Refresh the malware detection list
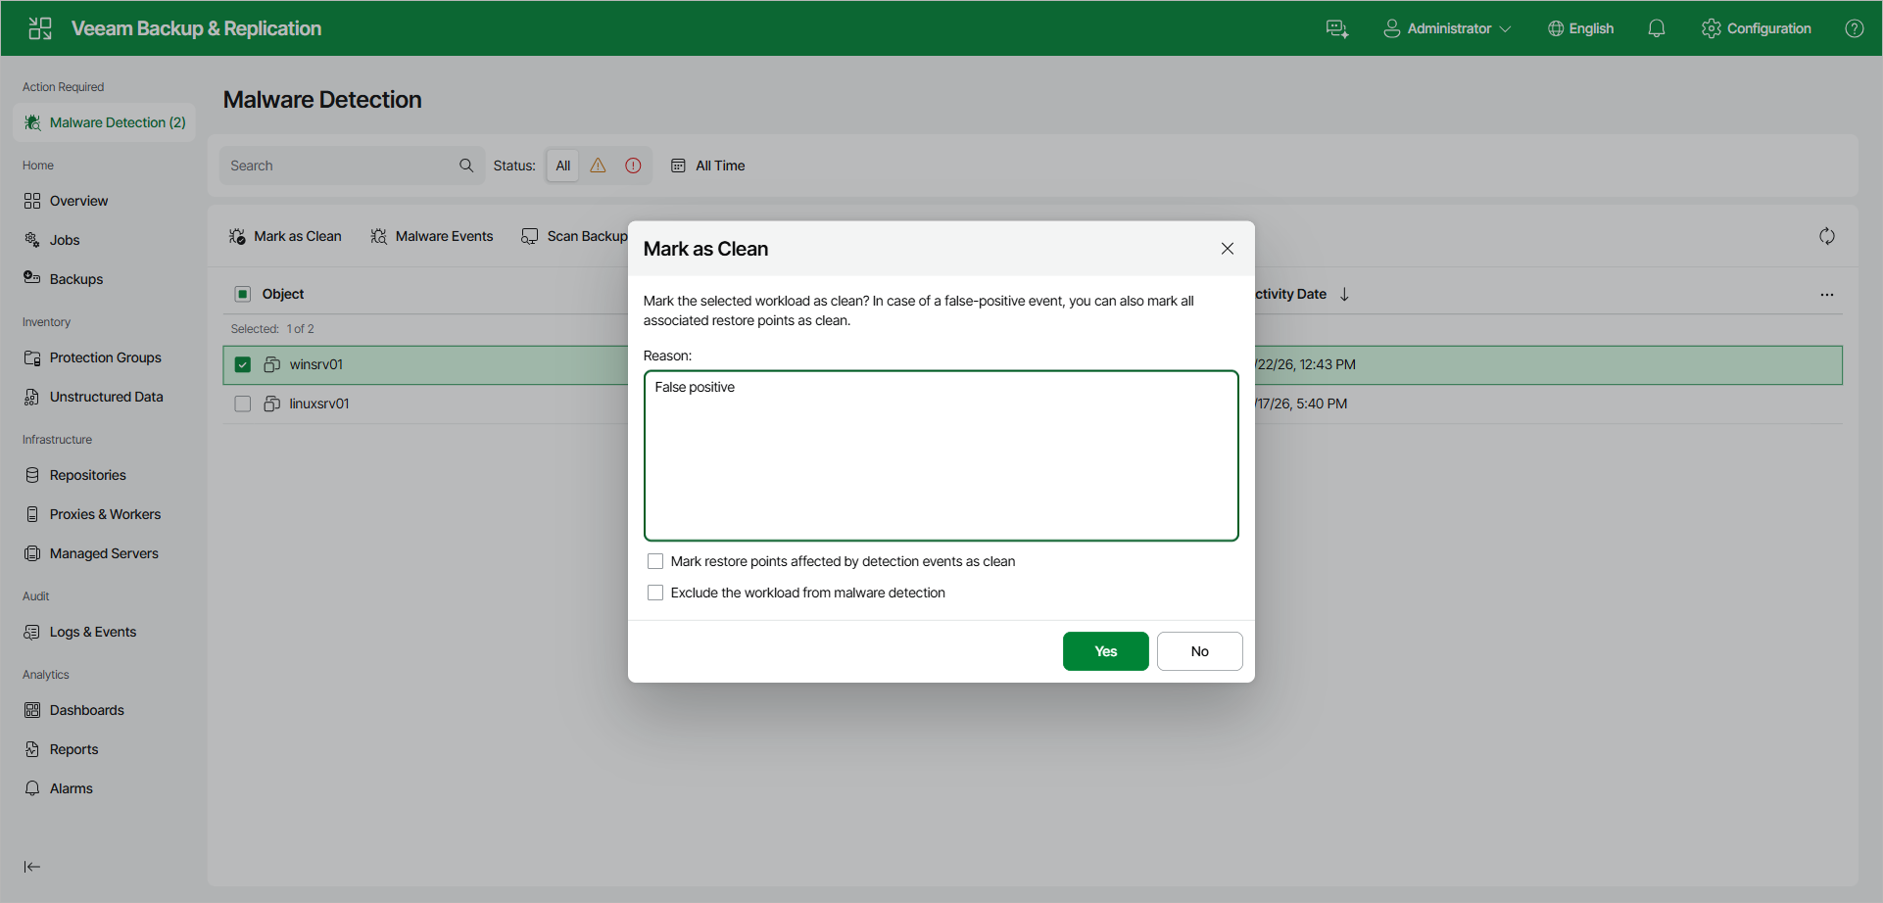This screenshot has width=1883, height=903. (1827, 236)
